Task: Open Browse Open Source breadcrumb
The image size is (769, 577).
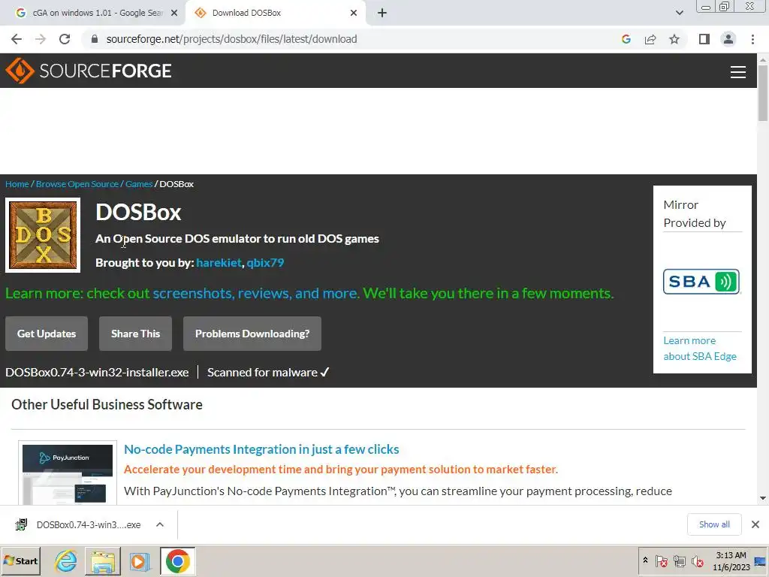Action: click(x=77, y=184)
